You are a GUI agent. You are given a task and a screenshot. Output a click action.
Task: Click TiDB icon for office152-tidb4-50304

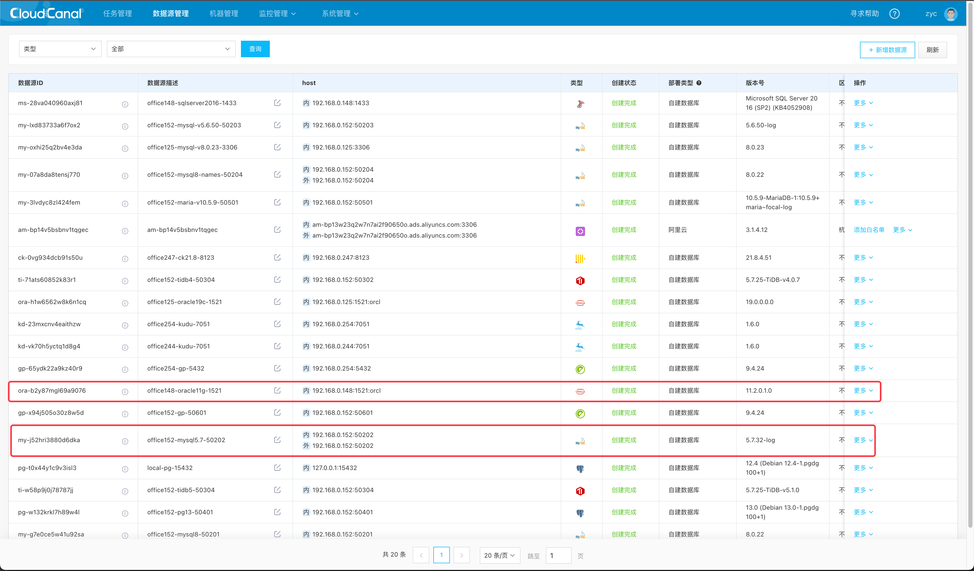(x=580, y=281)
